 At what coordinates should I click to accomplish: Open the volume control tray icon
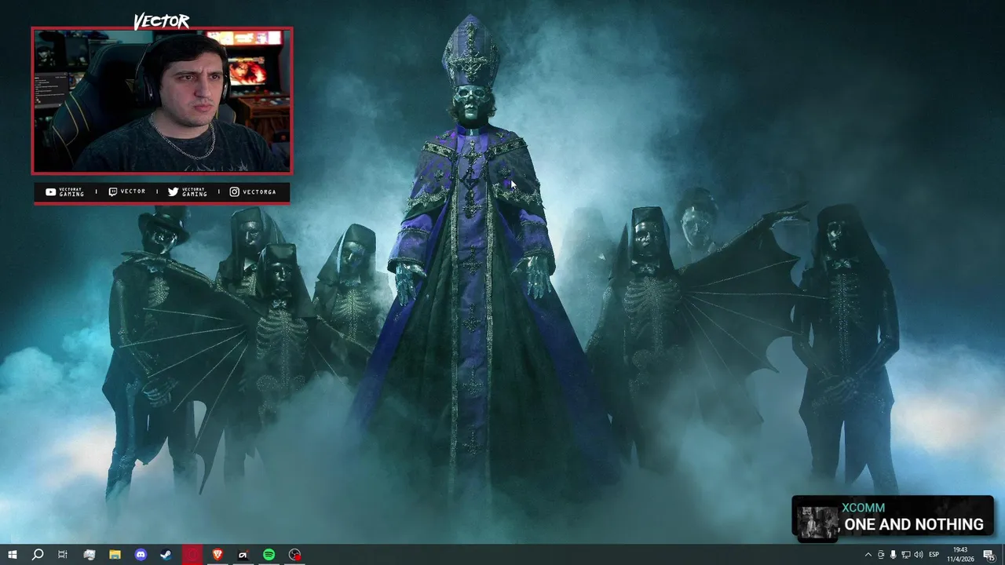pos(918,555)
